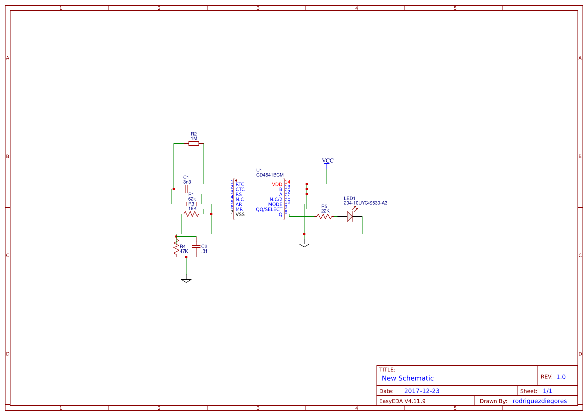Viewport: 588px width, 416px height.
Task: Click the 'LED1' designator label
Action: pyautogui.click(x=349, y=198)
